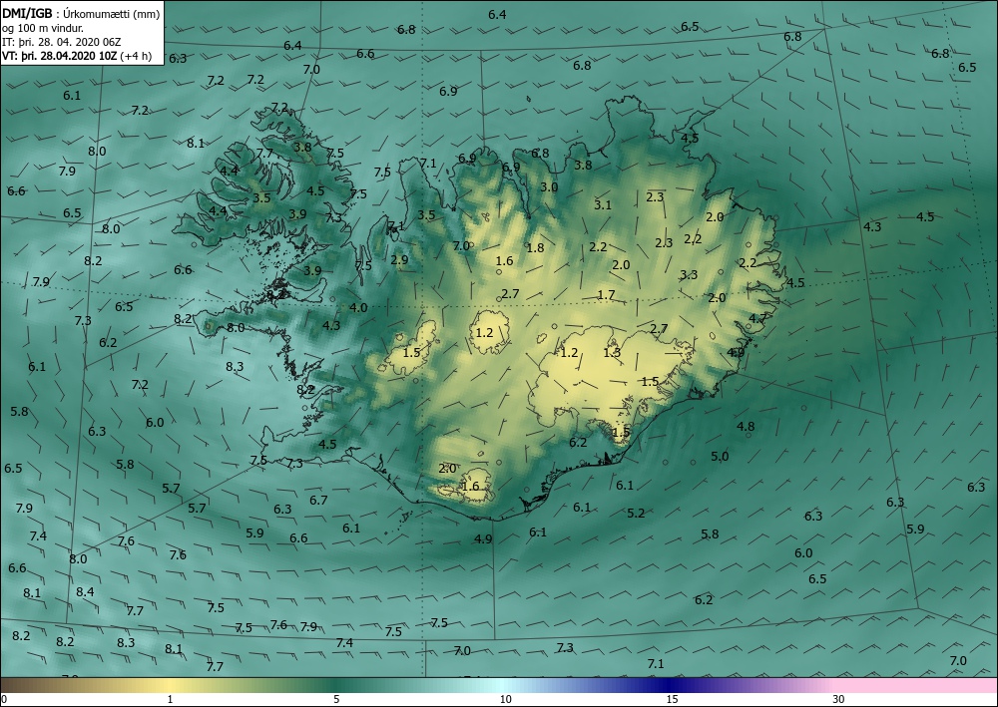Click the 6.7 value on the map
Viewport: 998px width, 707px height.
pos(318,501)
